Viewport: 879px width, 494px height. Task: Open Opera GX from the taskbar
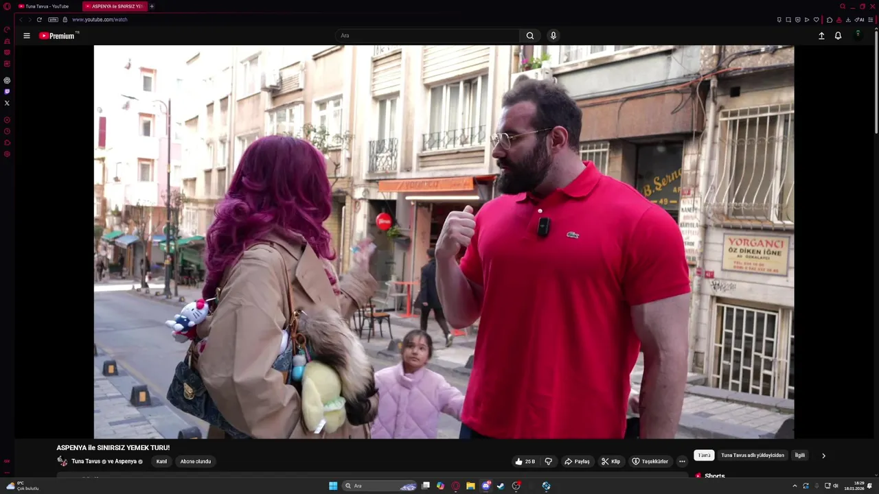point(455,486)
